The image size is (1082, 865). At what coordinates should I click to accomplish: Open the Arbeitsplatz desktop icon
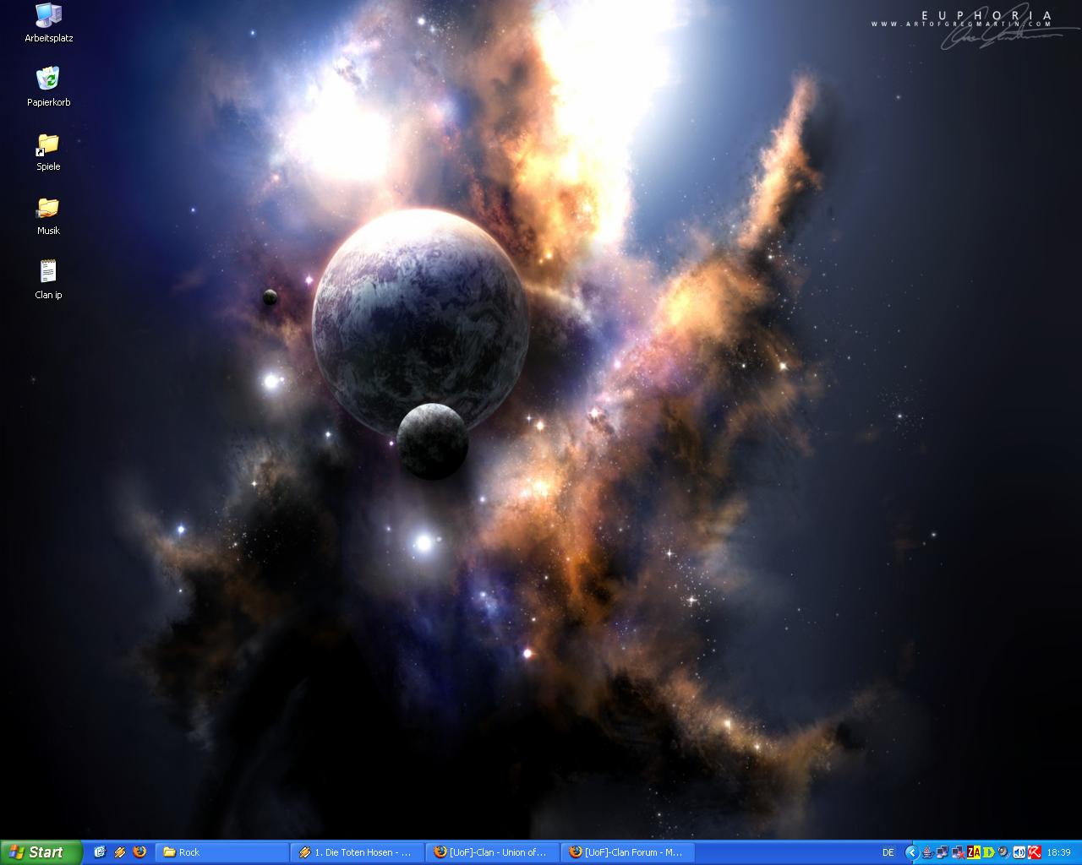pos(48,15)
